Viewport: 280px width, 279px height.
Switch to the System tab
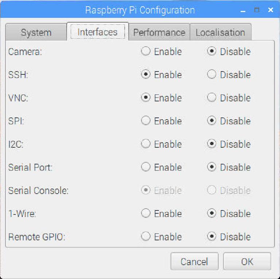[36, 32]
